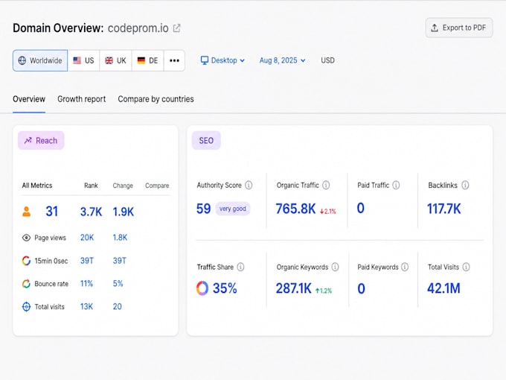Click the Traffic Share donut chart icon
This screenshot has height=380, width=506.
click(202, 288)
